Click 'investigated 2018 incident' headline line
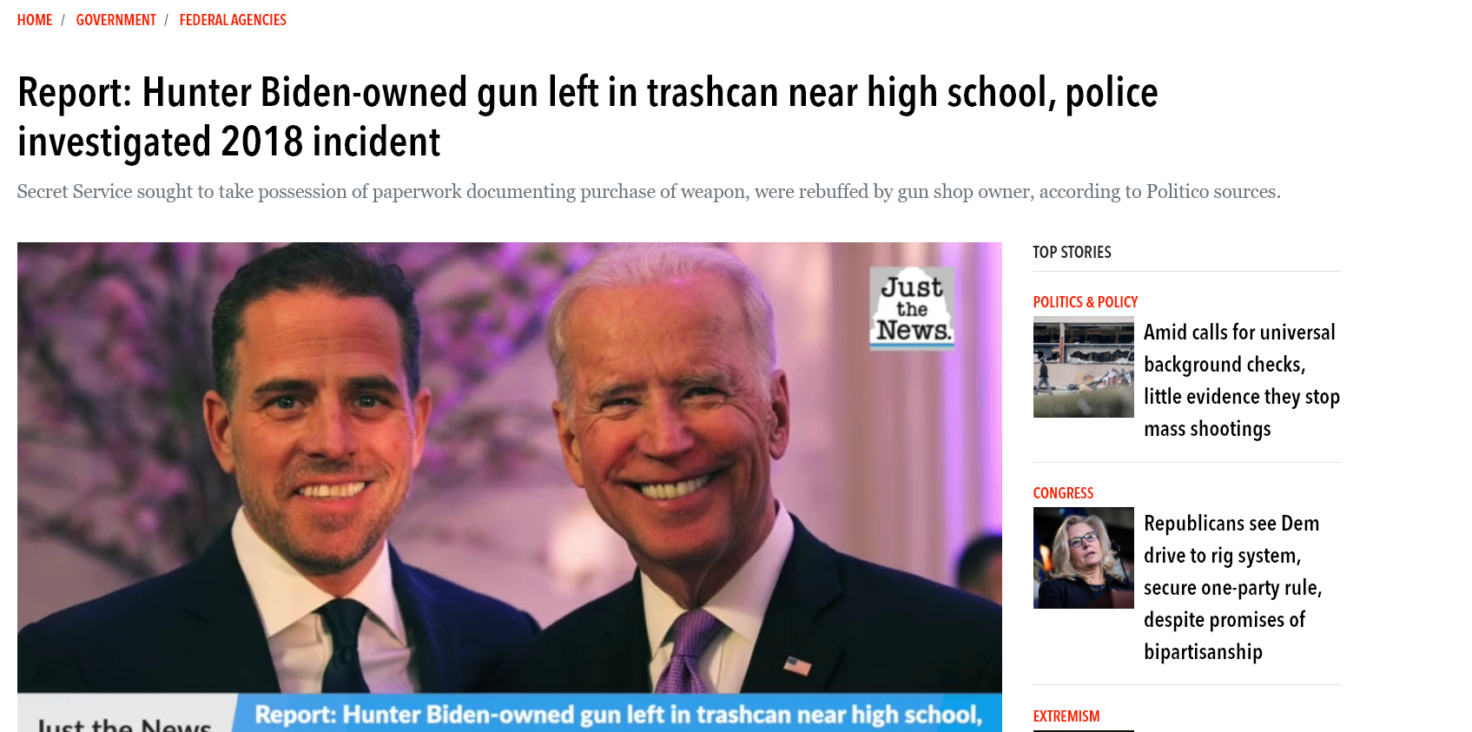This screenshot has height=732, width=1472. [229, 142]
